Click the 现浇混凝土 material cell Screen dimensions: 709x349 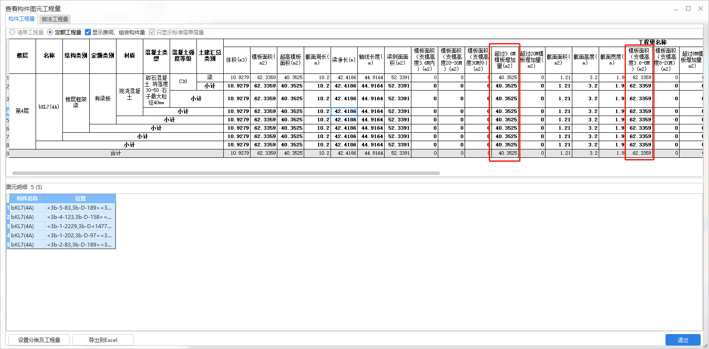[130, 95]
